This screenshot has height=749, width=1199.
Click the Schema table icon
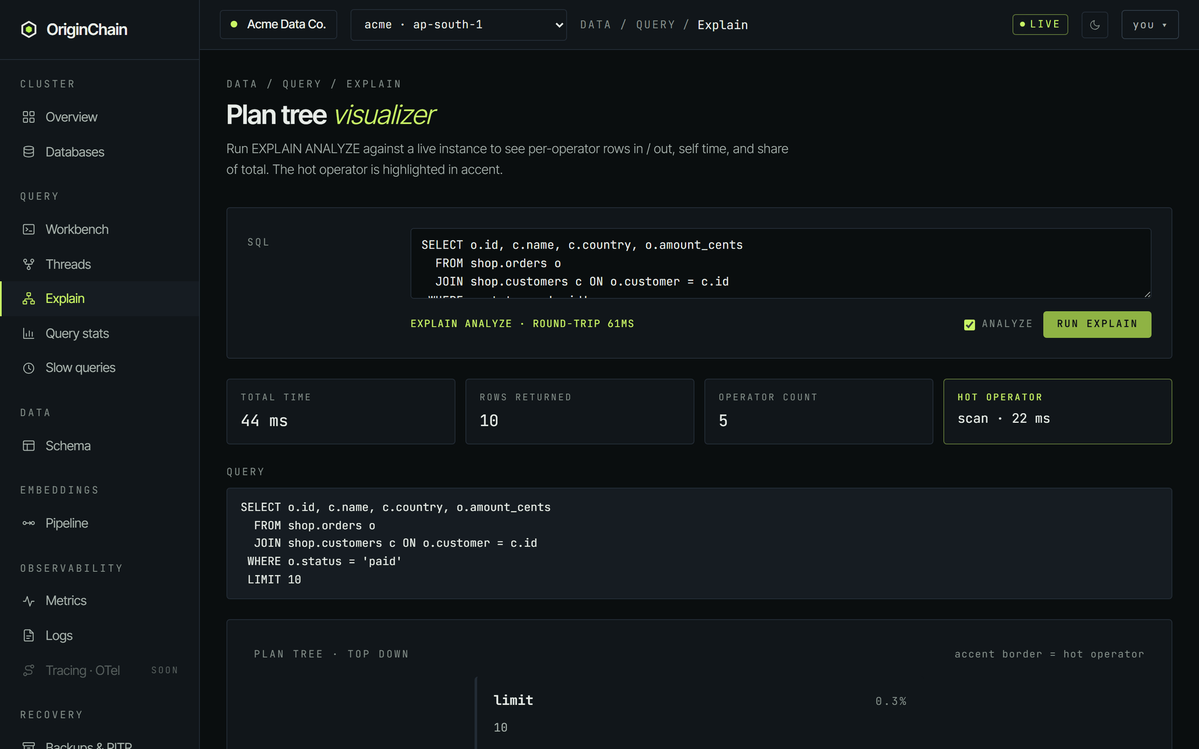29,446
